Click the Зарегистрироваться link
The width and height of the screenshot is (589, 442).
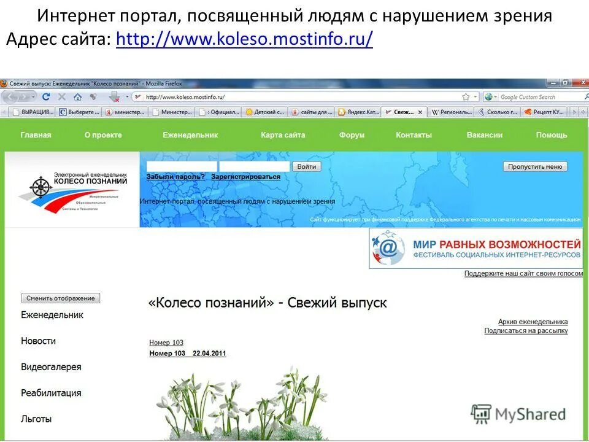pos(245,177)
